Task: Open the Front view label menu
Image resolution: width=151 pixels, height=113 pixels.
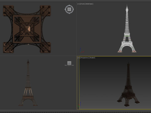Action: click(82, 4)
